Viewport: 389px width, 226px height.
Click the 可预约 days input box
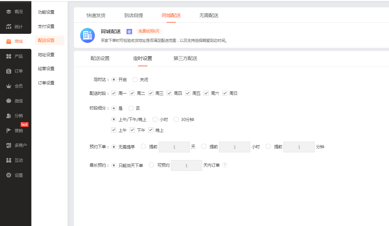pyautogui.click(x=186, y=165)
